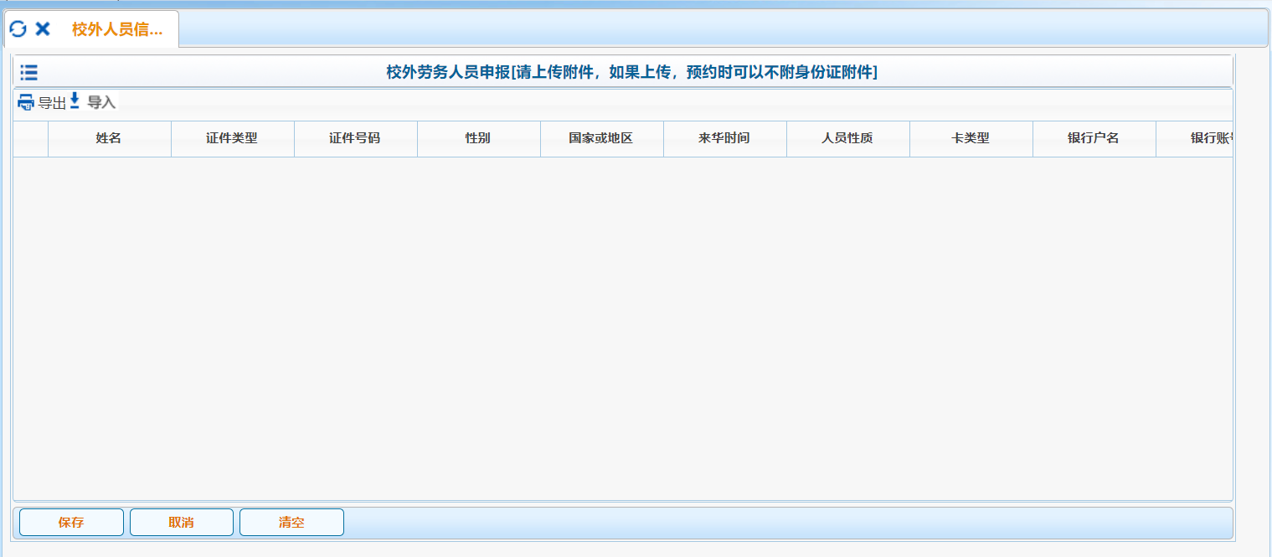Sort by the 性别 column header

click(x=478, y=138)
